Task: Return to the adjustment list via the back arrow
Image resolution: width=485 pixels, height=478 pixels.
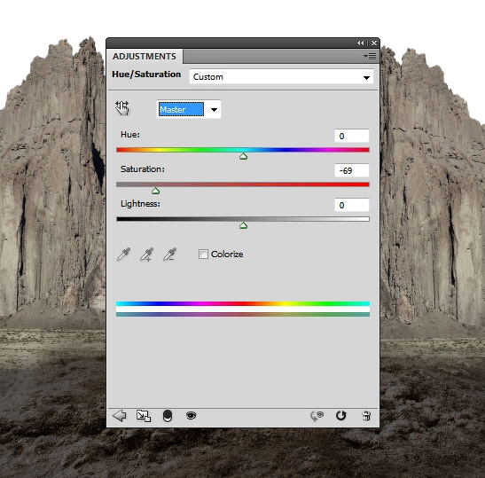Action: (120, 416)
